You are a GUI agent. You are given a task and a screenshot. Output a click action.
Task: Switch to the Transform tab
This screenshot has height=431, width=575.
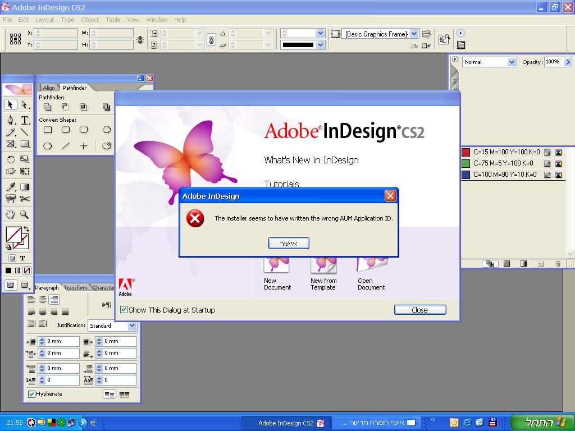pos(76,288)
